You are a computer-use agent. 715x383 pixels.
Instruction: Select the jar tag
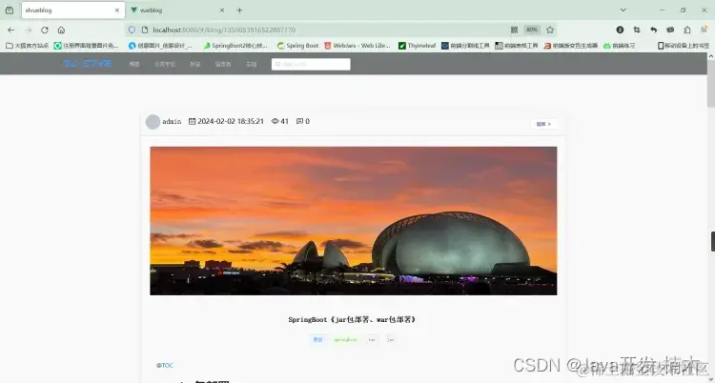(x=390, y=340)
